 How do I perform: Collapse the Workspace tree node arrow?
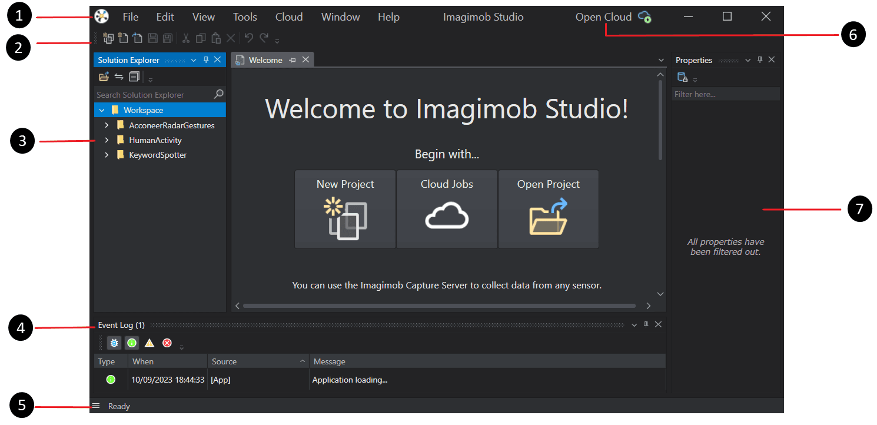tap(102, 110)
